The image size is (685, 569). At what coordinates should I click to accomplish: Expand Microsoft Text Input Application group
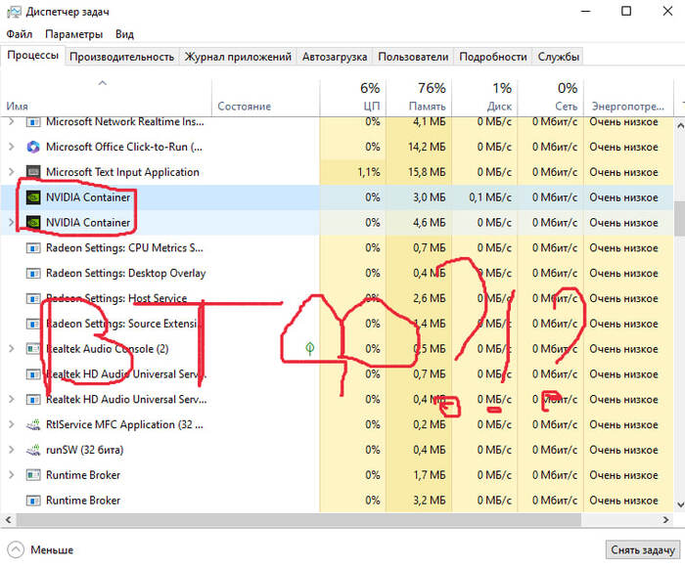point(12,172)
